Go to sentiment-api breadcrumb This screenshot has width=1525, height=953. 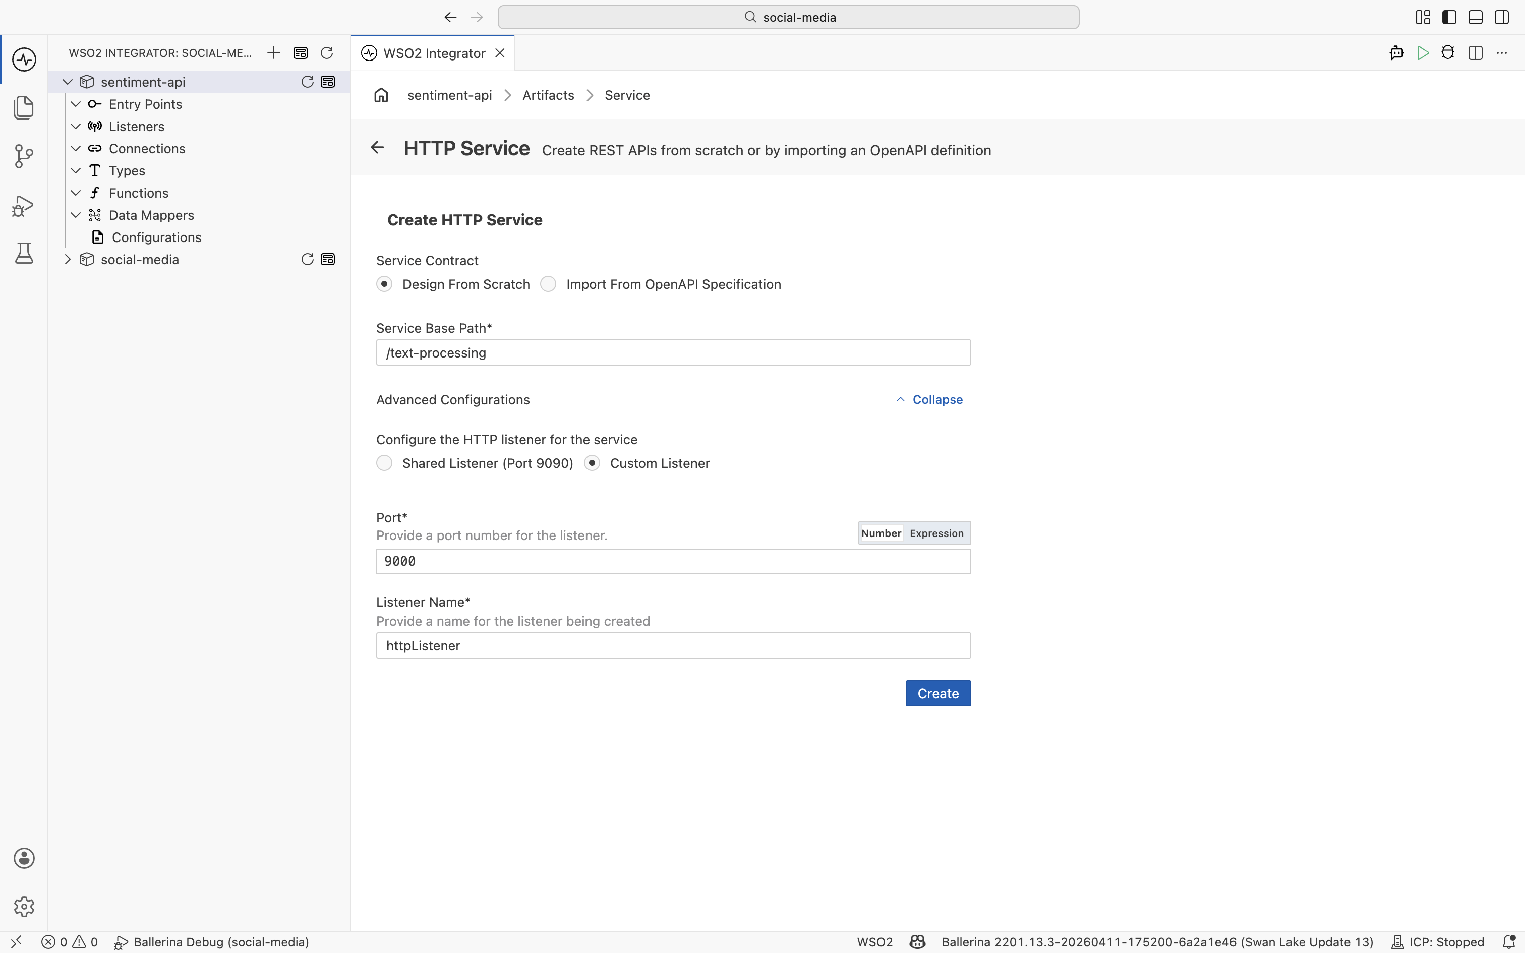(x=449, y=95)
